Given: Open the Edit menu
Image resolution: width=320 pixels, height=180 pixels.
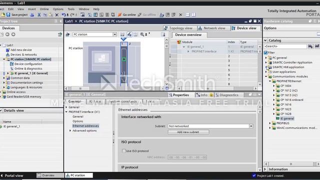Looking at the screenshot, I should pyautogui.click(x=10, y=9).
